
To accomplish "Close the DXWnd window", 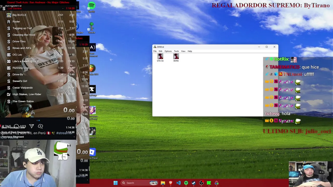I will pyautogui.click(x=274, y=47).
